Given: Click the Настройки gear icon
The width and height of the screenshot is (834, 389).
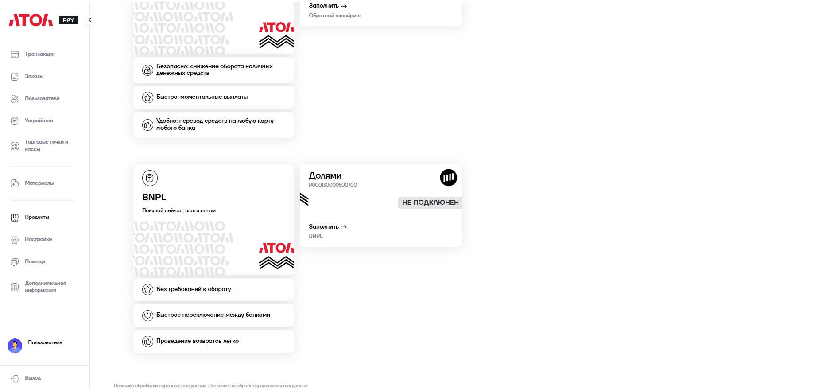Looking at the screenshot, I should click(15, 240).
